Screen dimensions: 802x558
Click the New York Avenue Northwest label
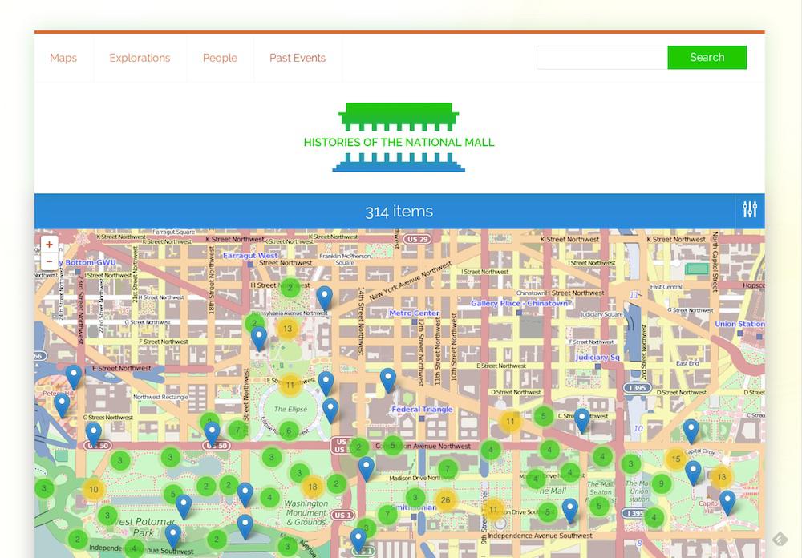click(411, 281)
